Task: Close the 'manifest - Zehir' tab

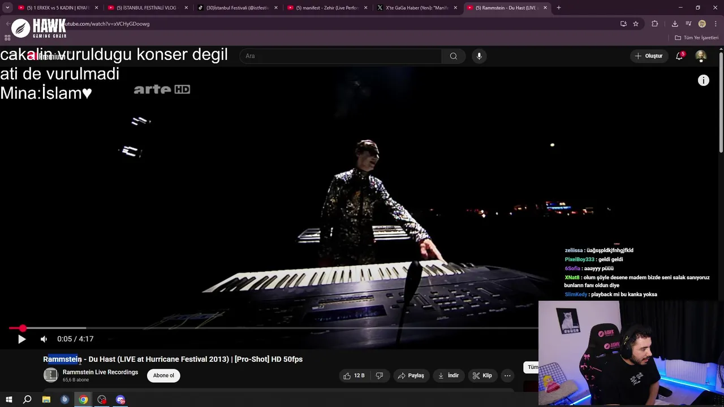Action: pos(365,8)
